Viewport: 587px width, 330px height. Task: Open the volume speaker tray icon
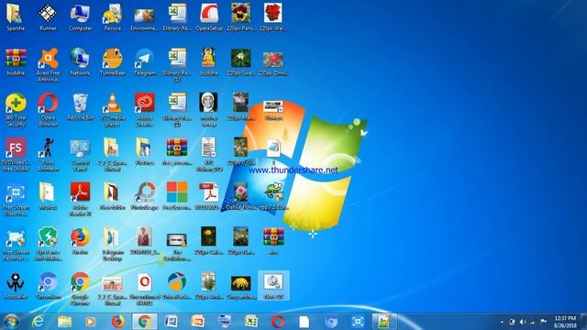[x=523, y=322]
